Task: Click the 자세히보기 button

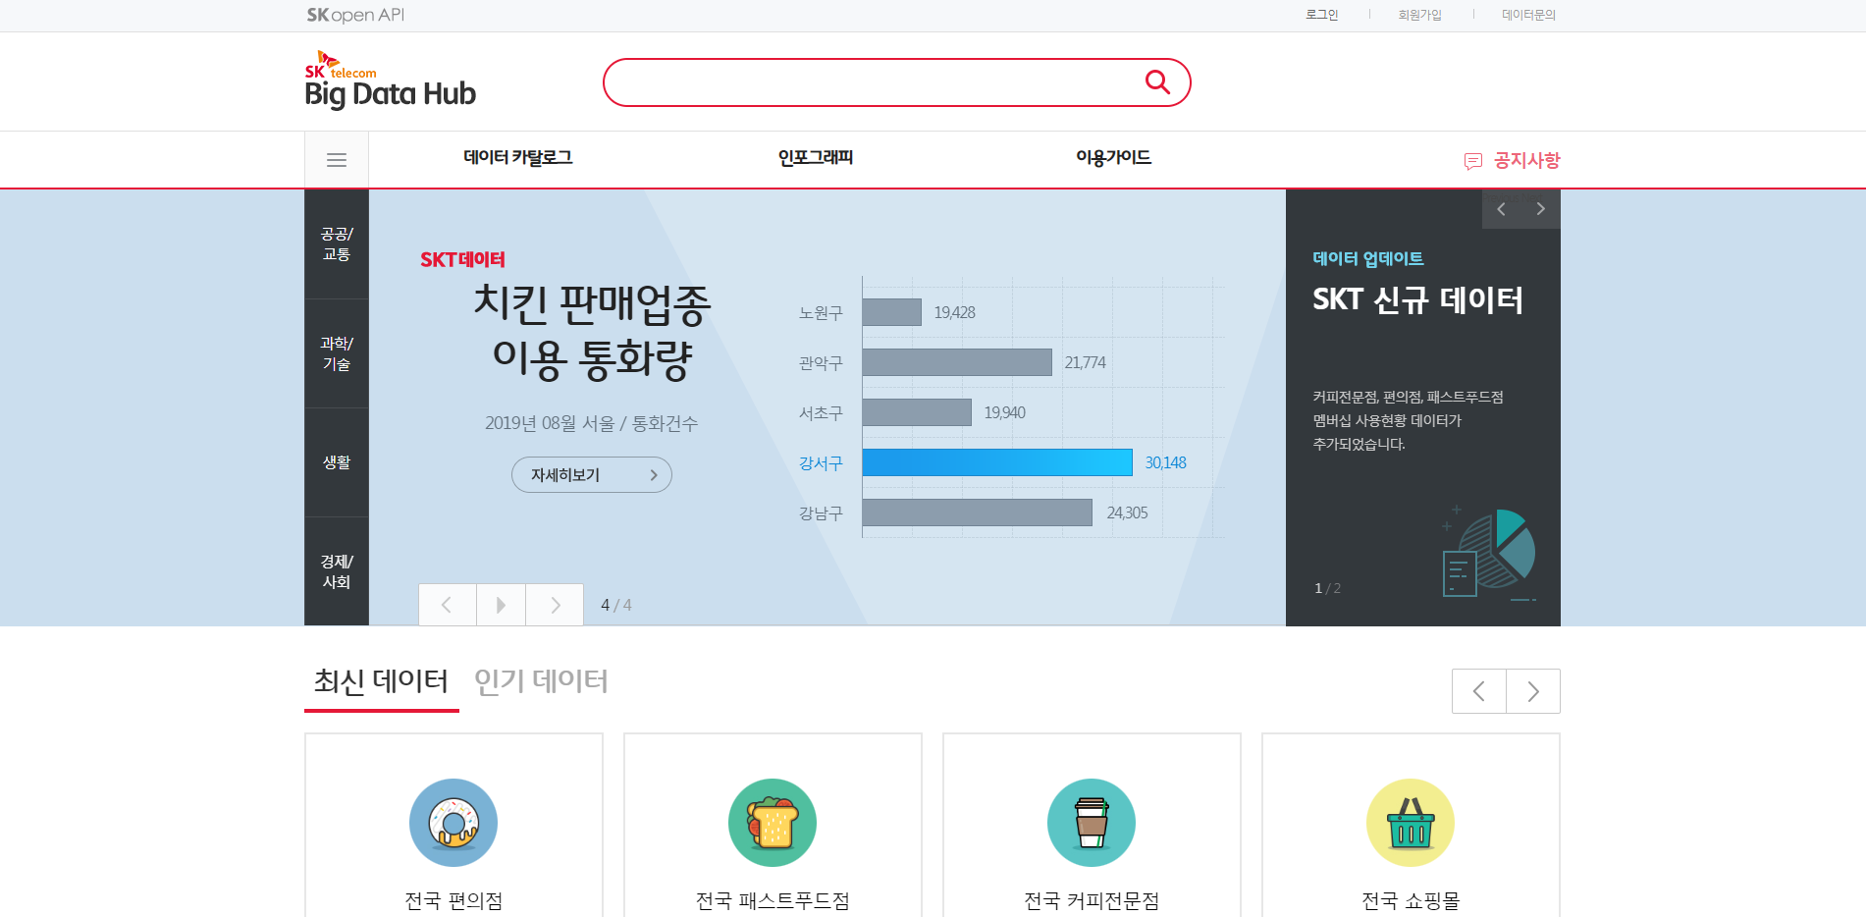Action: (x=592, y=475)
